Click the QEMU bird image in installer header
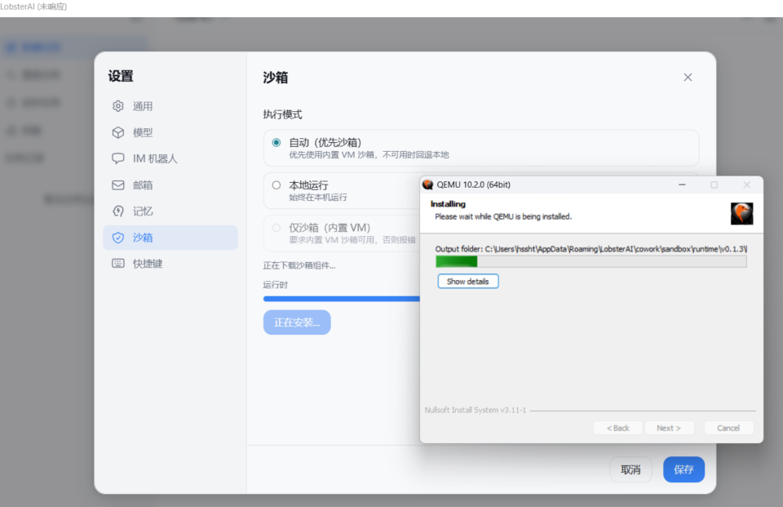The width and height of the screenshot is (783, 507). click(x=741, y=214)
